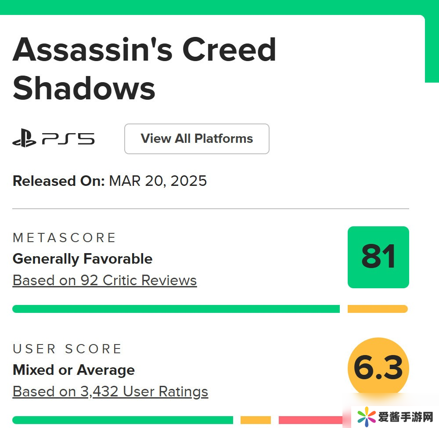Select the green segment of the user score bar
The height and width of the screenshot is (428, 439).
122,420
